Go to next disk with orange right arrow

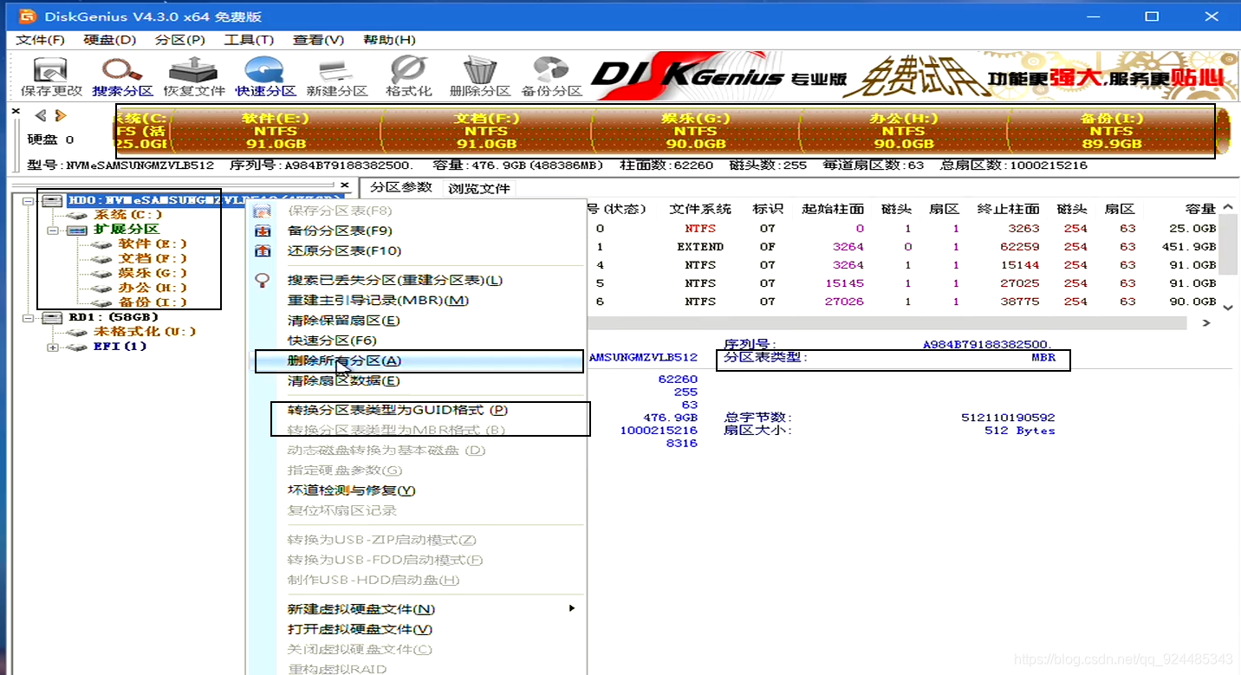pos(60,115)
